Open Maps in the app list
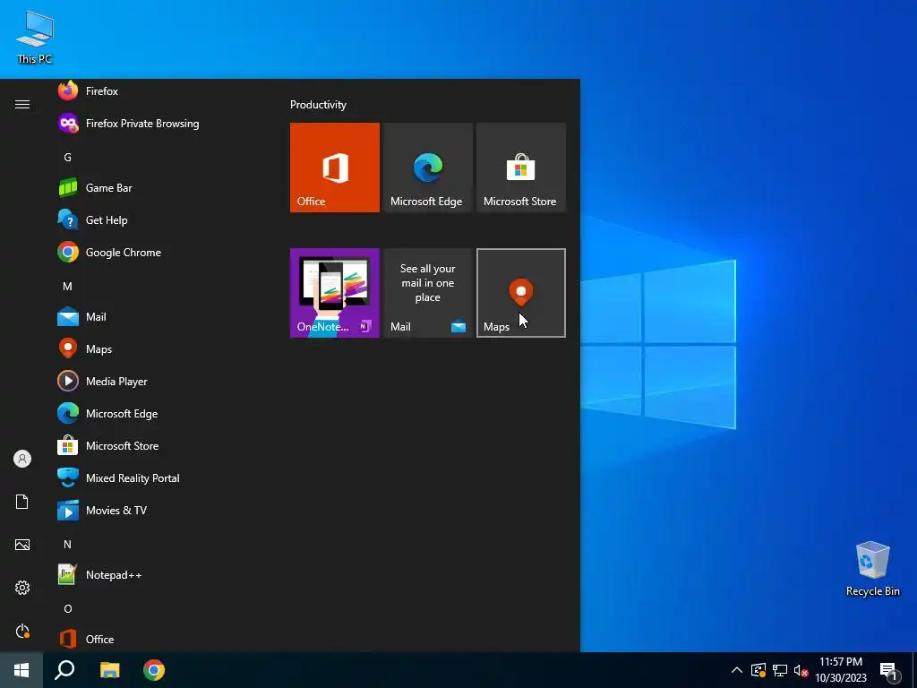This screenshot has width=917, height=688. tap(158, 348)
